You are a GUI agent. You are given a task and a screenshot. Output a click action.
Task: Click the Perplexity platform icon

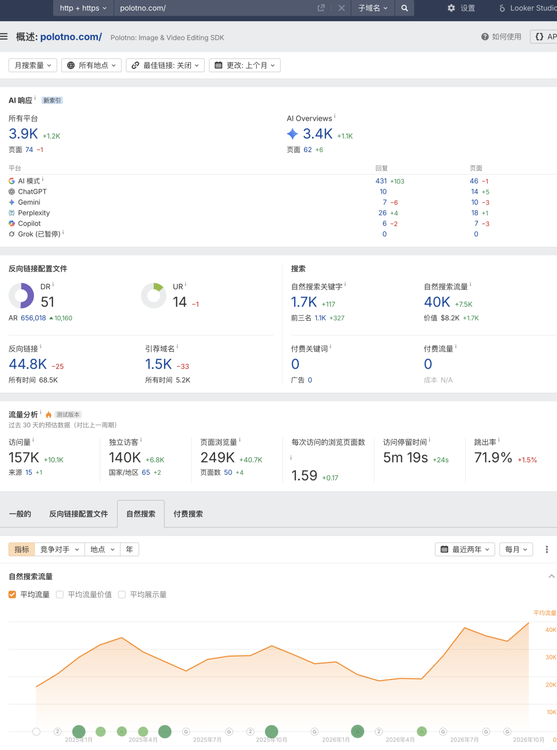[12, 213]
